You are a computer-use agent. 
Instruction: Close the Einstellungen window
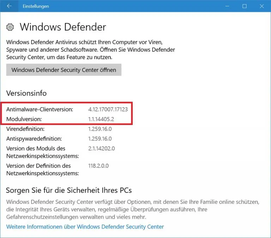click(x=261, y=6)
